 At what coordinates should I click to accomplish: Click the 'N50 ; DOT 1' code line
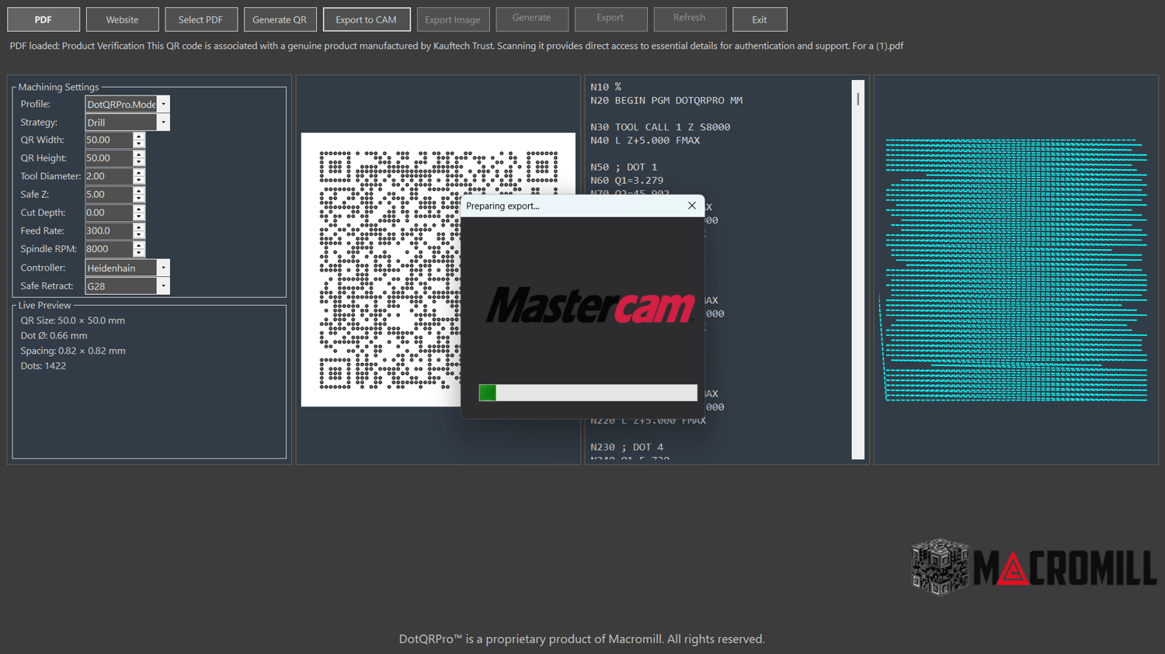click(624, 167)
